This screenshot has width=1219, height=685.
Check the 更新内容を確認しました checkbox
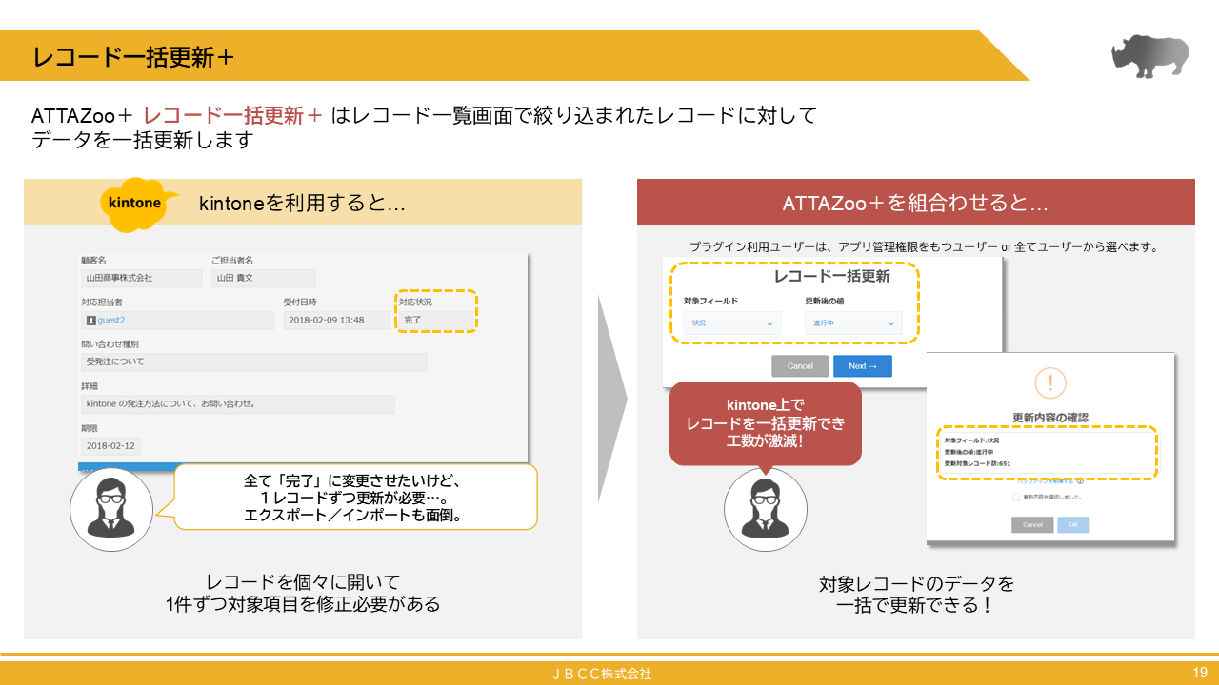coord(1015,497)
